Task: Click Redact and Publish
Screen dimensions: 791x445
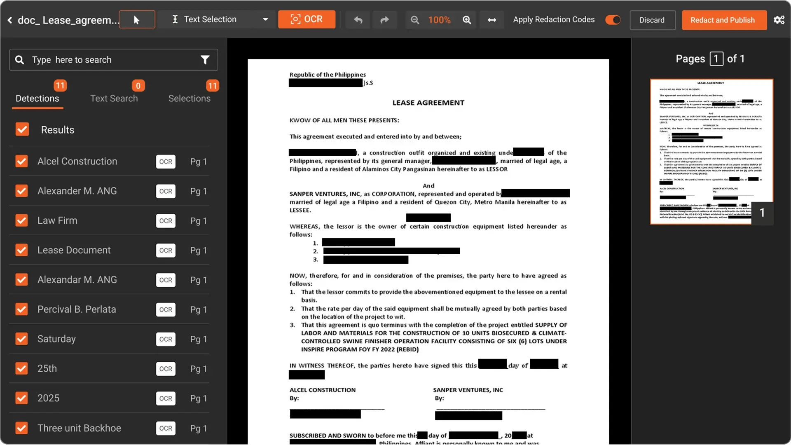Action: [724, 20]
